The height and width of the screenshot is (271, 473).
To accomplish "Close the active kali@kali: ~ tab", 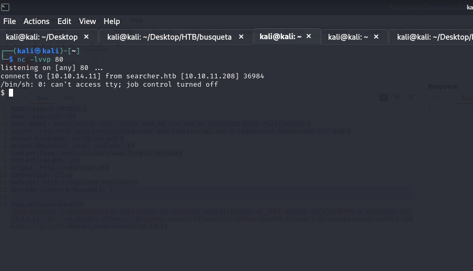I will [309, 36].
